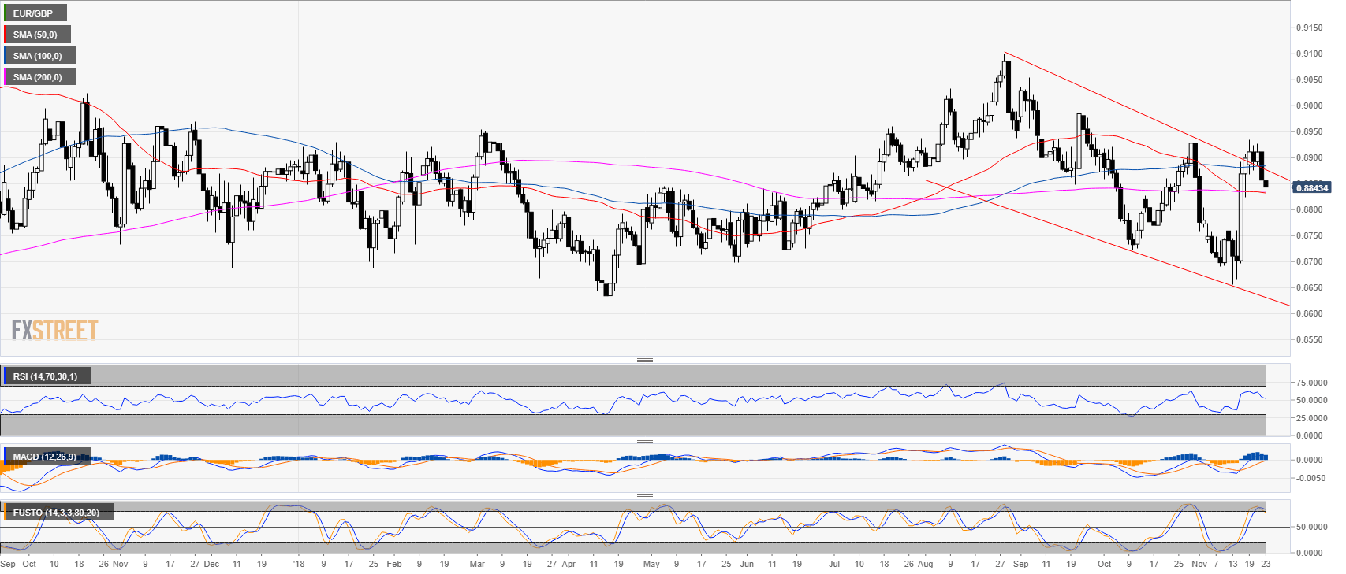The width and height of the screenshot is (1346, 574).
Task: Click the '18 year marker on the time axis
Action: pyautogui.click(x=298, y=564)
